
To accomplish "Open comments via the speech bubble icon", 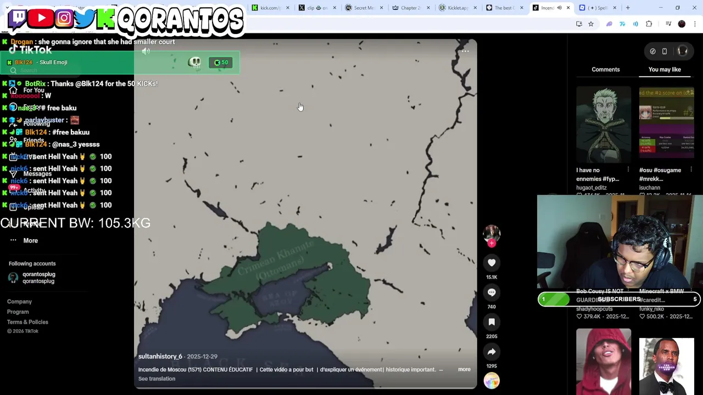I will (492, 292).
